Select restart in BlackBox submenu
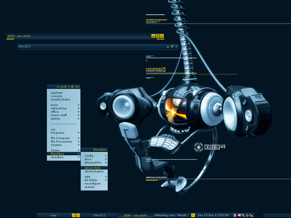Viewport: 291px width, 218px height. (x=94, y=187)
